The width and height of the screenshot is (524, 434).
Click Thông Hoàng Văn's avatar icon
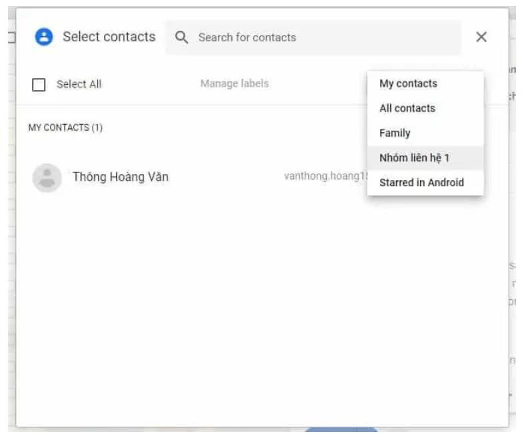[x=47, y=178]
